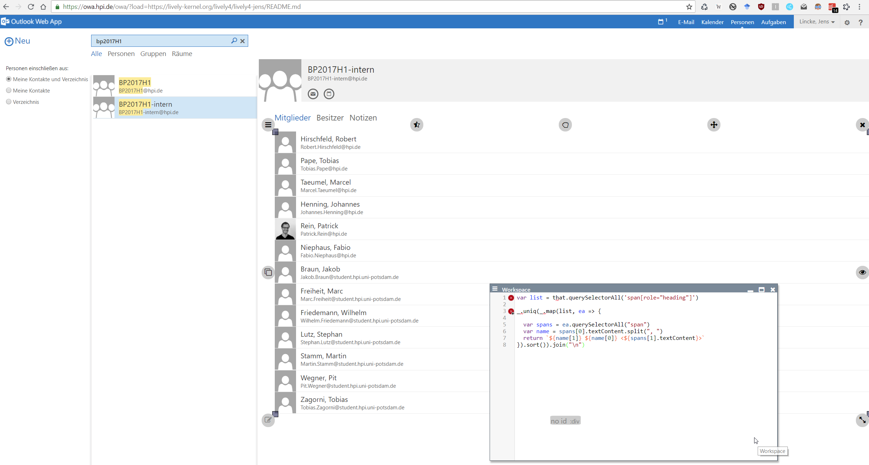Click the copy halo icon near Braun, Jakob
869x465 pixels.
tap(268, 272)
